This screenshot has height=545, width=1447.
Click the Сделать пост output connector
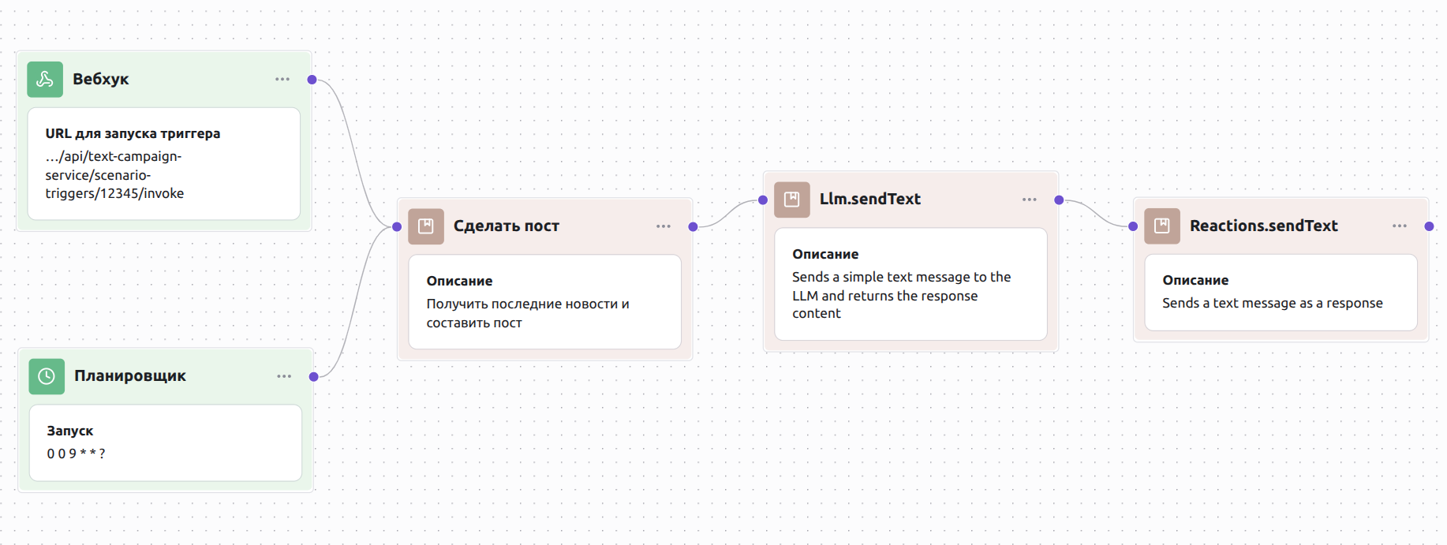coord(693,227)
